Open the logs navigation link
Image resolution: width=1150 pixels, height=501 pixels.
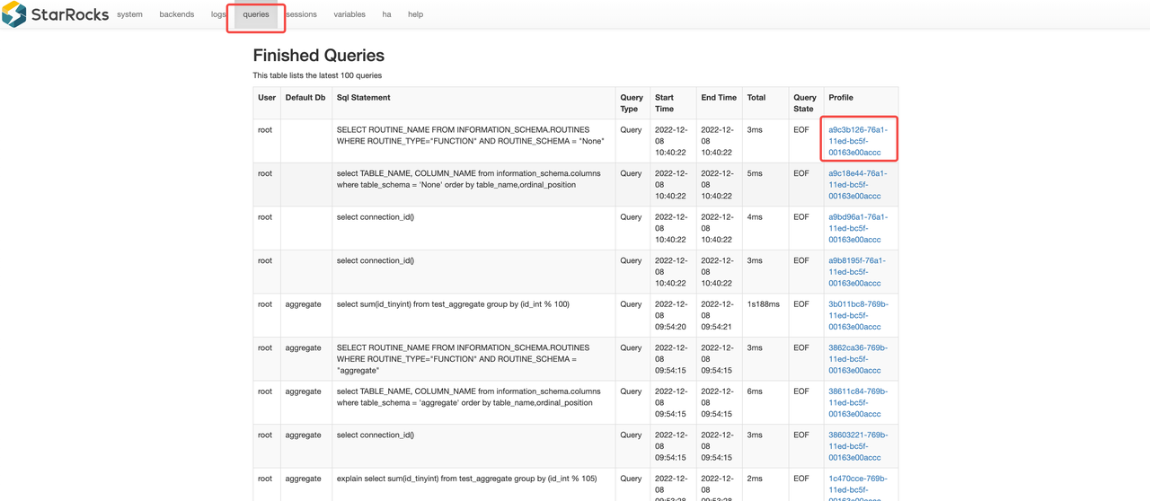coord(218,14)
